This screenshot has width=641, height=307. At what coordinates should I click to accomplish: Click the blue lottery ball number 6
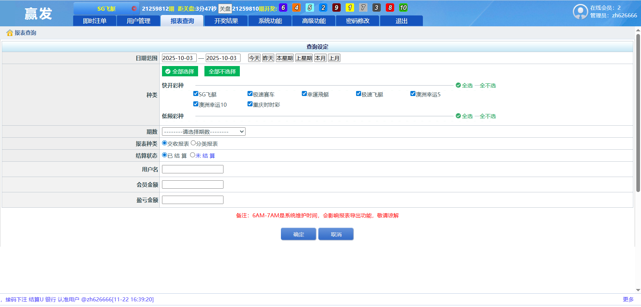pyautogui.click(x=283, y=8)
